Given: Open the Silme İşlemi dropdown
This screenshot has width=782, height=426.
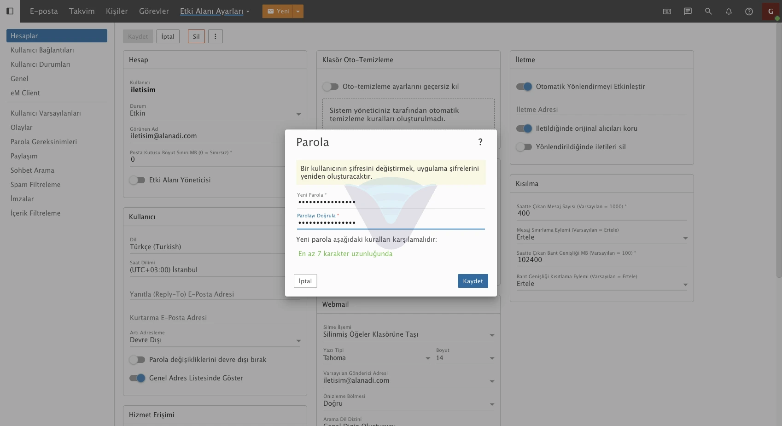Looking at the screenshot, I should (409, 334).
